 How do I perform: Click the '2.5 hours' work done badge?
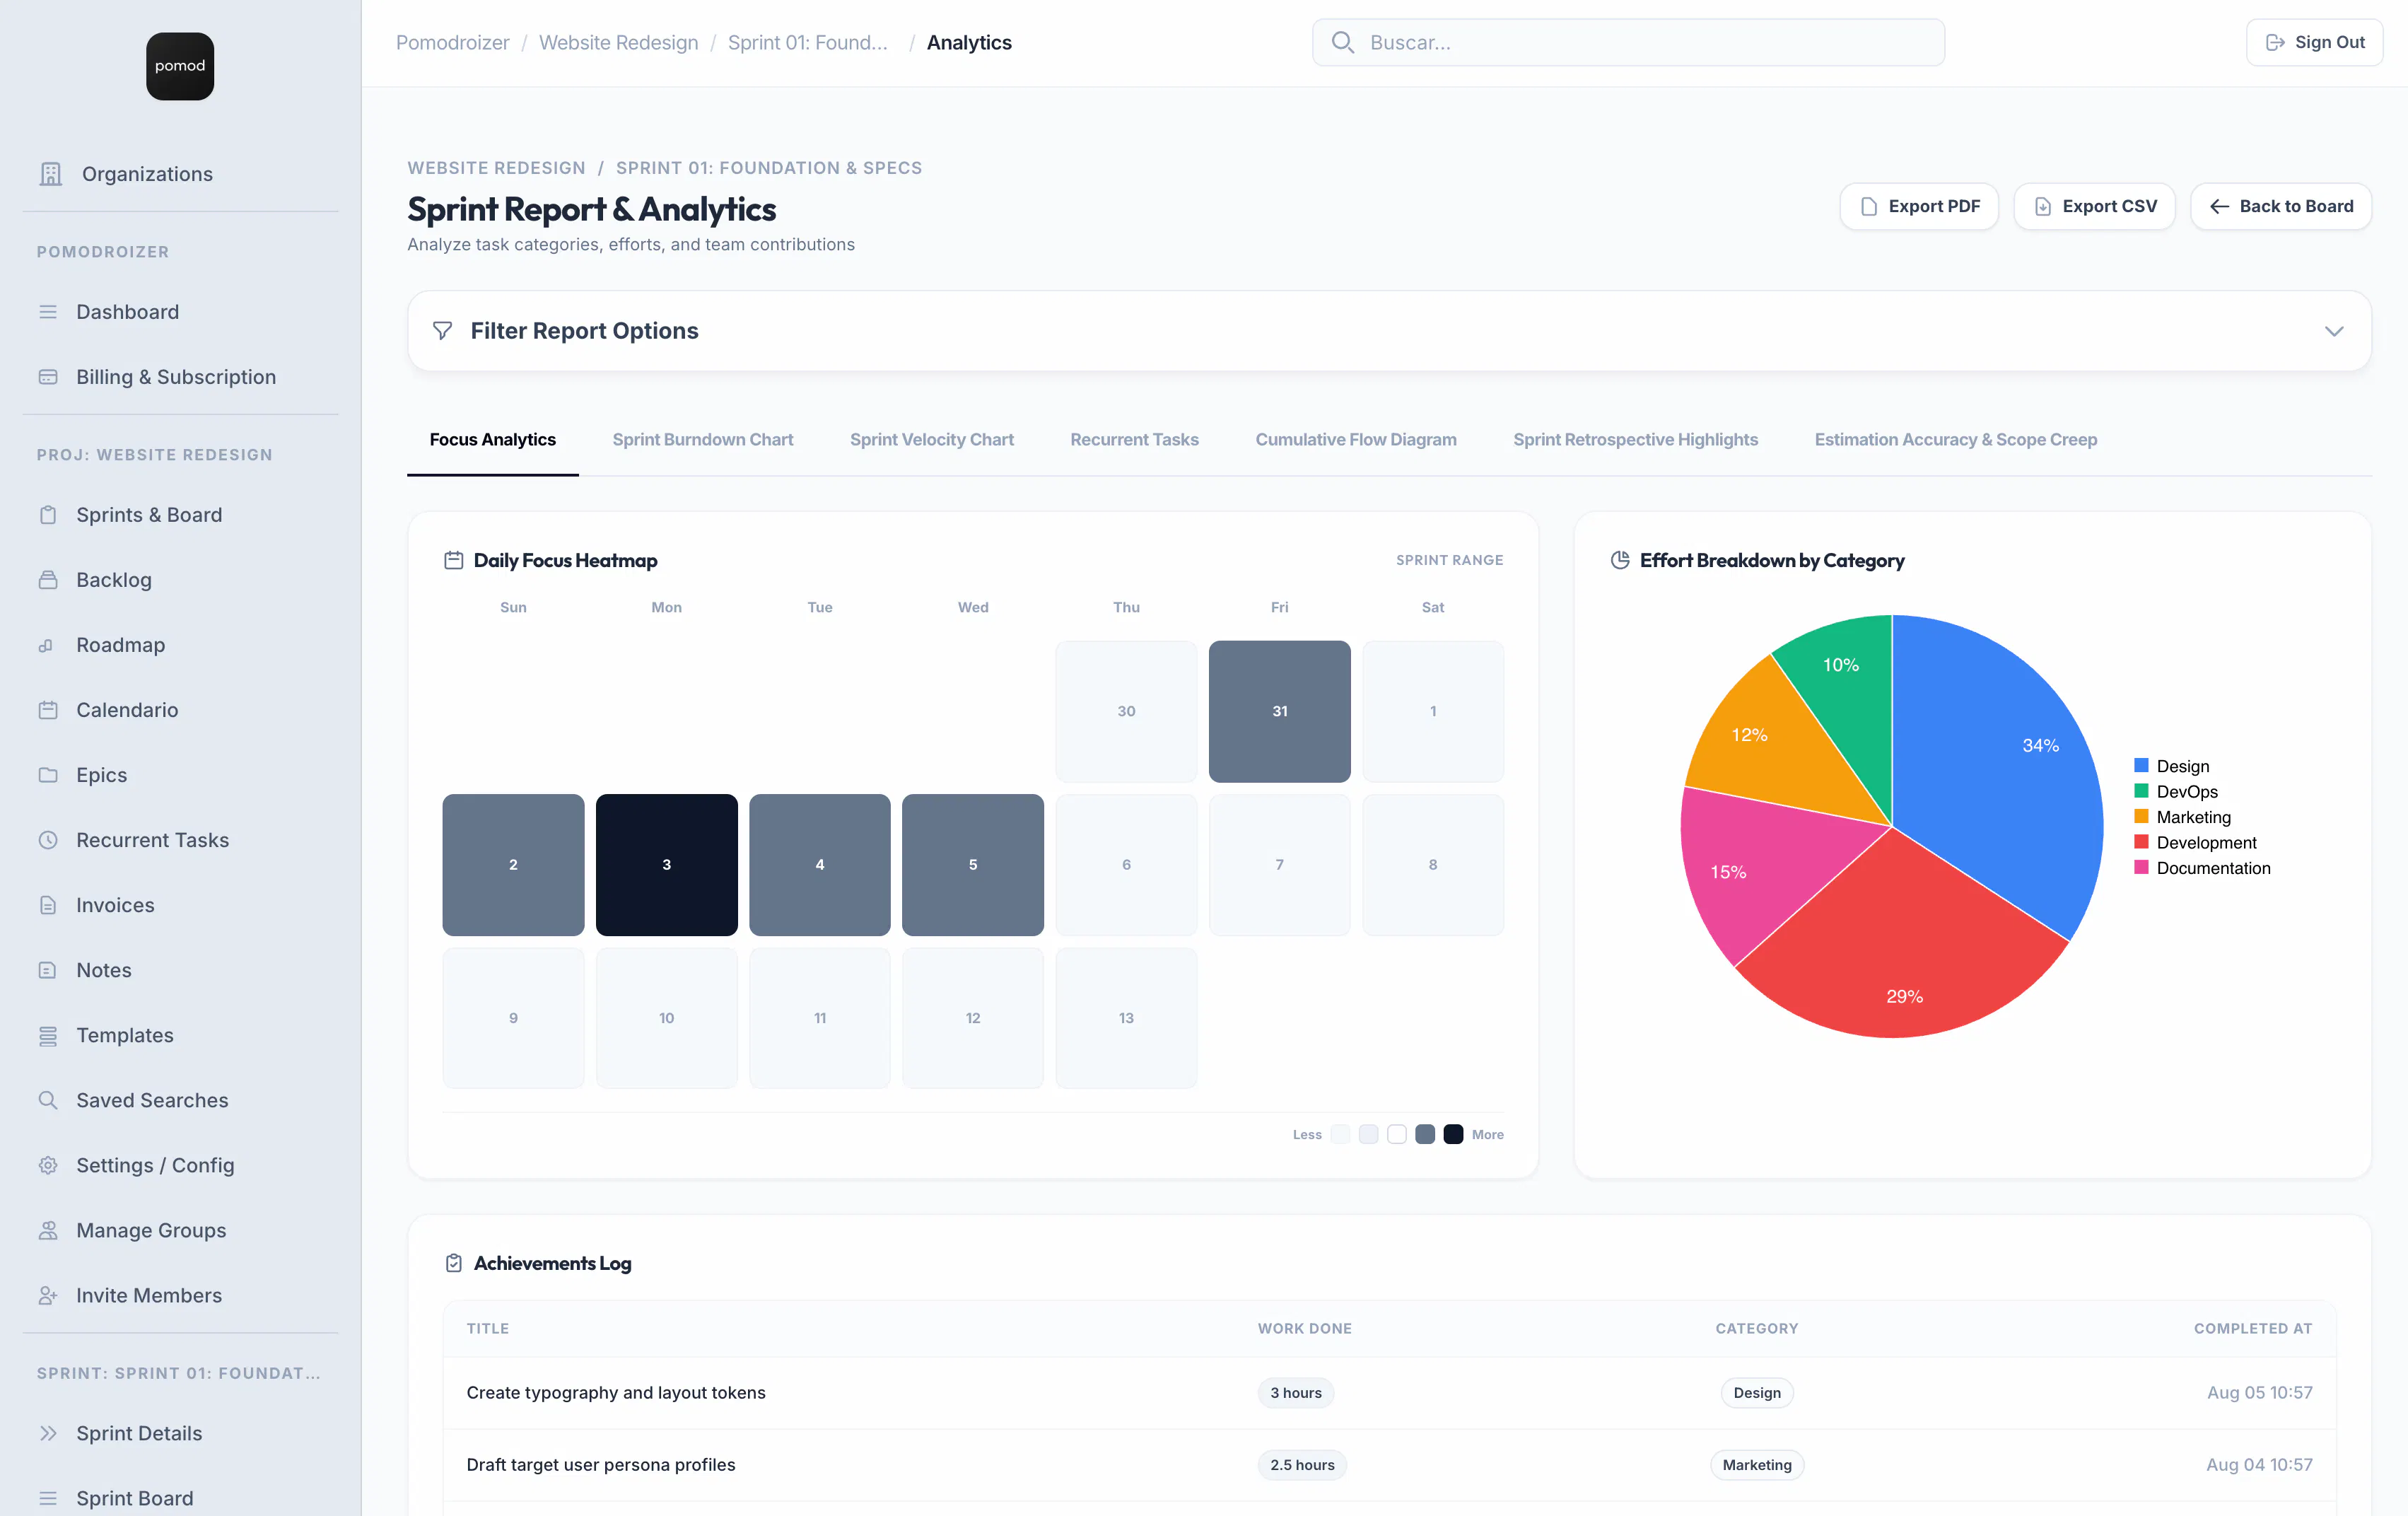click(1302, 1465)
